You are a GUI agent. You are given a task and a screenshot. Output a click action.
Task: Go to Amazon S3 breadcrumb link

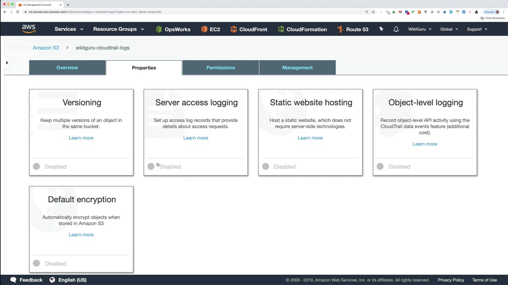pos(46,48)
